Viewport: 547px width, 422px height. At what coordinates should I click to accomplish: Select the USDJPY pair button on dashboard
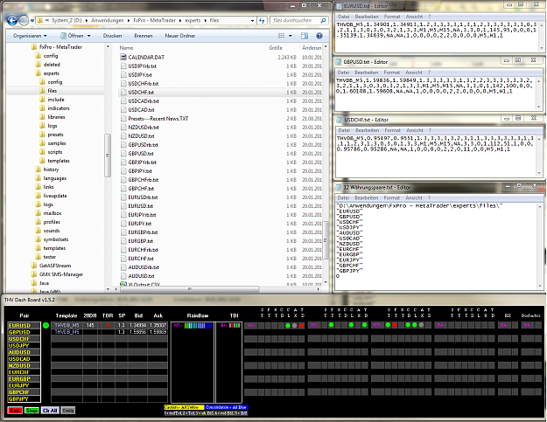(x=25, y=345)
